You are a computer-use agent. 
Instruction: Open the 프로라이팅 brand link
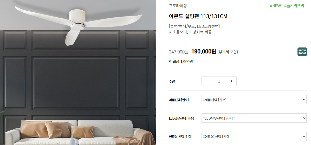pos(178,6)
